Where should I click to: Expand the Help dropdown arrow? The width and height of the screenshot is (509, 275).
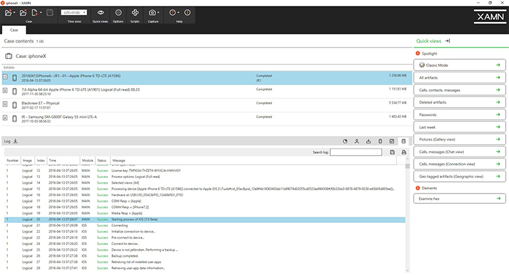click(x=178, y=12)
